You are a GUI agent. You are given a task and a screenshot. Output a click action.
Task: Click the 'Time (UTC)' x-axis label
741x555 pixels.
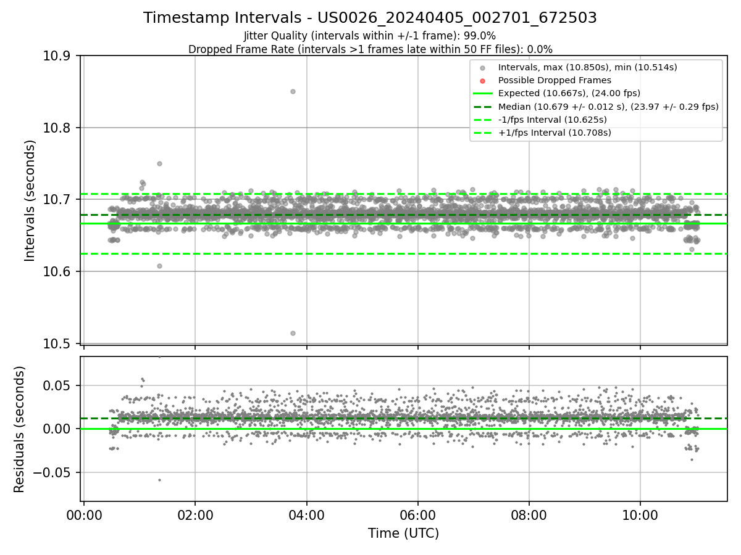coord(403,533)
